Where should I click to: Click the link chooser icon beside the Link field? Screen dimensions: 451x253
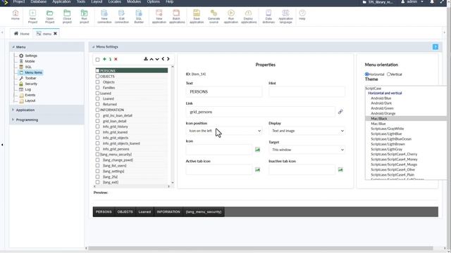tap(340, 112)
